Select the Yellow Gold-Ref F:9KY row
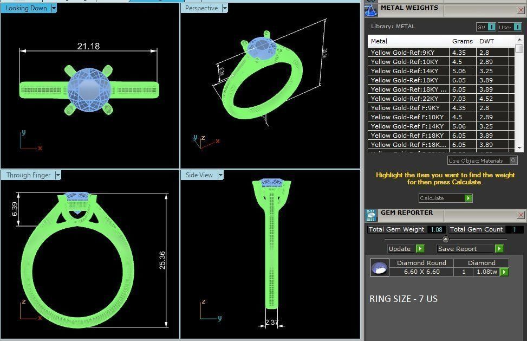527x341 pixels. [441, 108]
